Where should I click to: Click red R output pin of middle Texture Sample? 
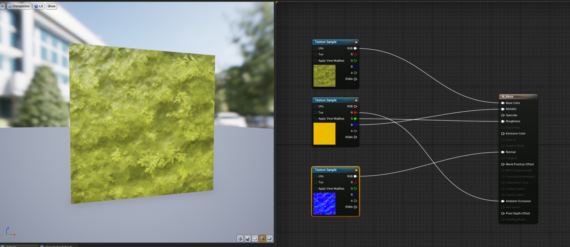click(x=355, y=113)
